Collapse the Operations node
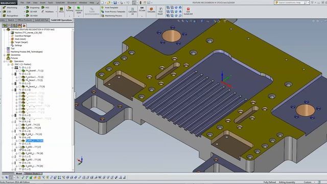The height and width of the screenshot is (184, 327). point(5,61)
